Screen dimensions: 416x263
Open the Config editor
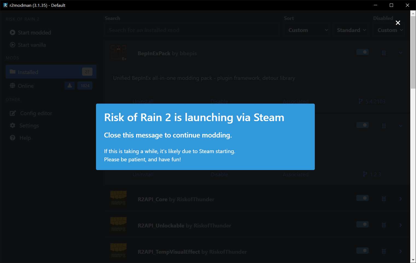click(36, 113)
